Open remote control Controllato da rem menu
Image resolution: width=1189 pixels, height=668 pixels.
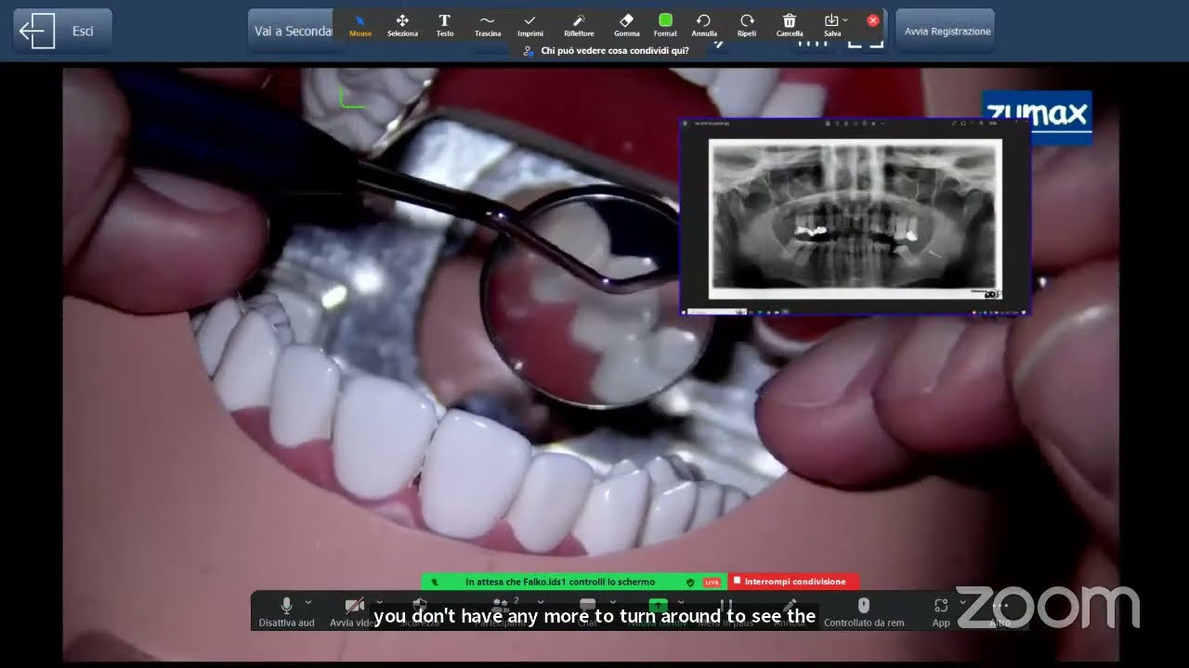pos(864,611)
